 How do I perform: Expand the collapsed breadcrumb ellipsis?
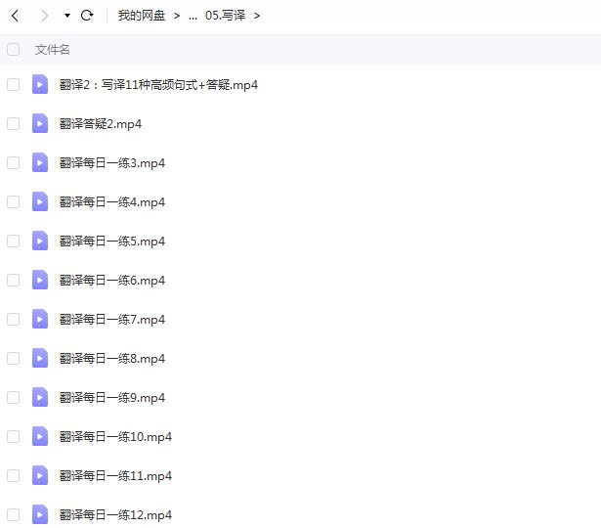click(x=193, y=16)
